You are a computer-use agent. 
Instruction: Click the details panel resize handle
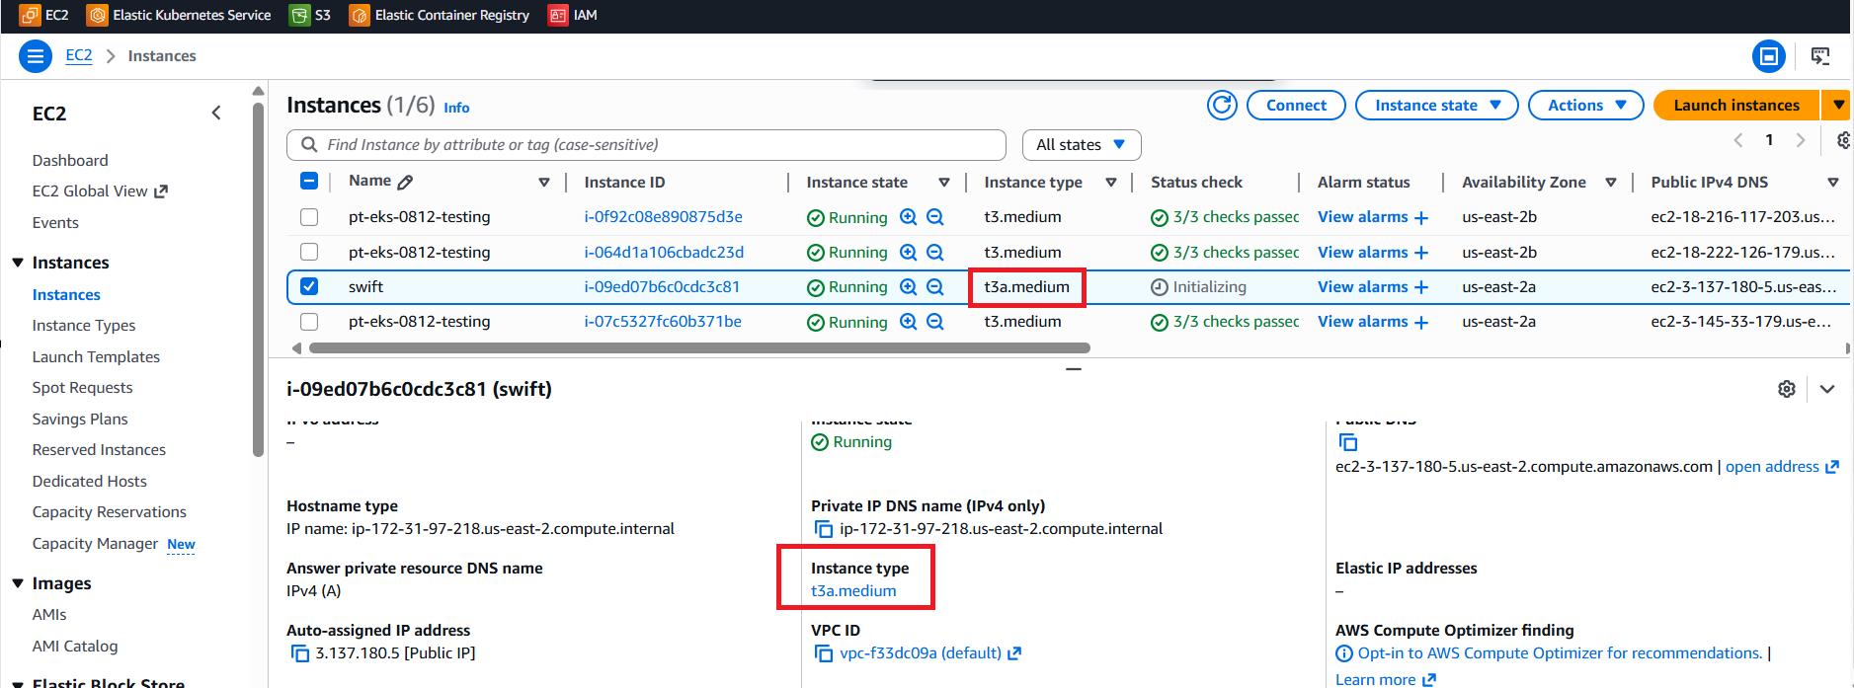tap(1074, 369)
